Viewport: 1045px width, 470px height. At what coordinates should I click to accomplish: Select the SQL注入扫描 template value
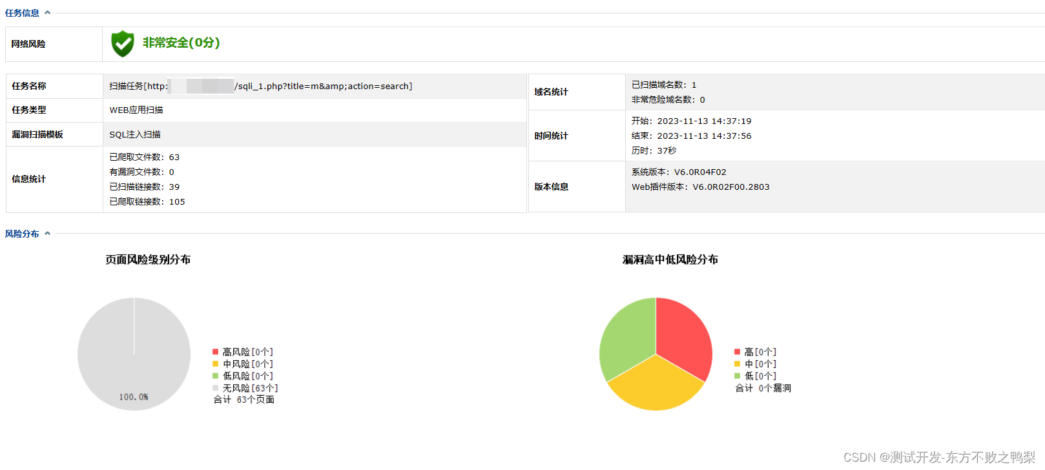pos(135,134)
